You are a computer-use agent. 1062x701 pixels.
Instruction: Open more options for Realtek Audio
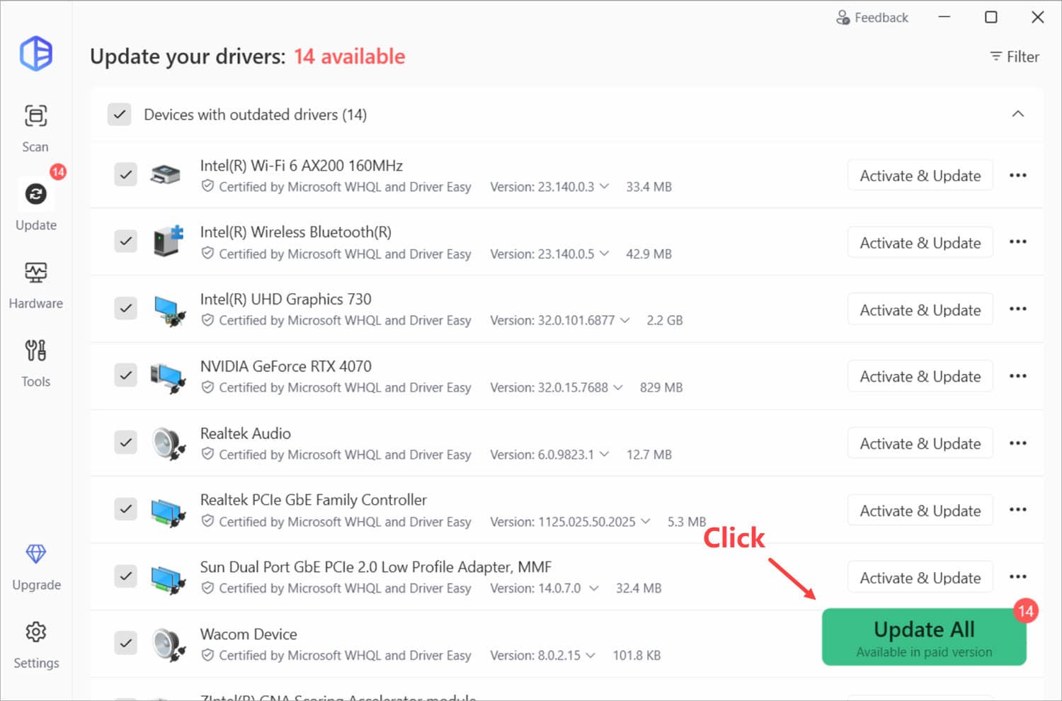[1017, 443]
